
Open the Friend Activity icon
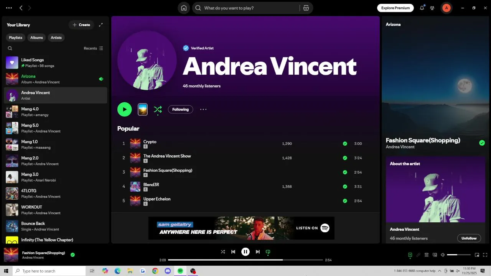[x=432, y=8]
